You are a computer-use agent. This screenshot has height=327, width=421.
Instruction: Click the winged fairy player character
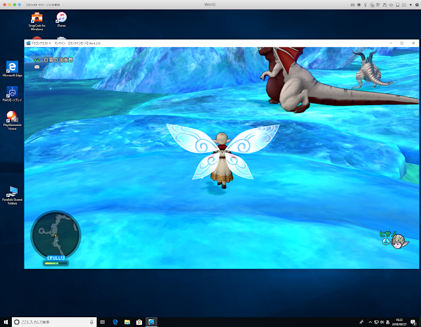[222, 156]
